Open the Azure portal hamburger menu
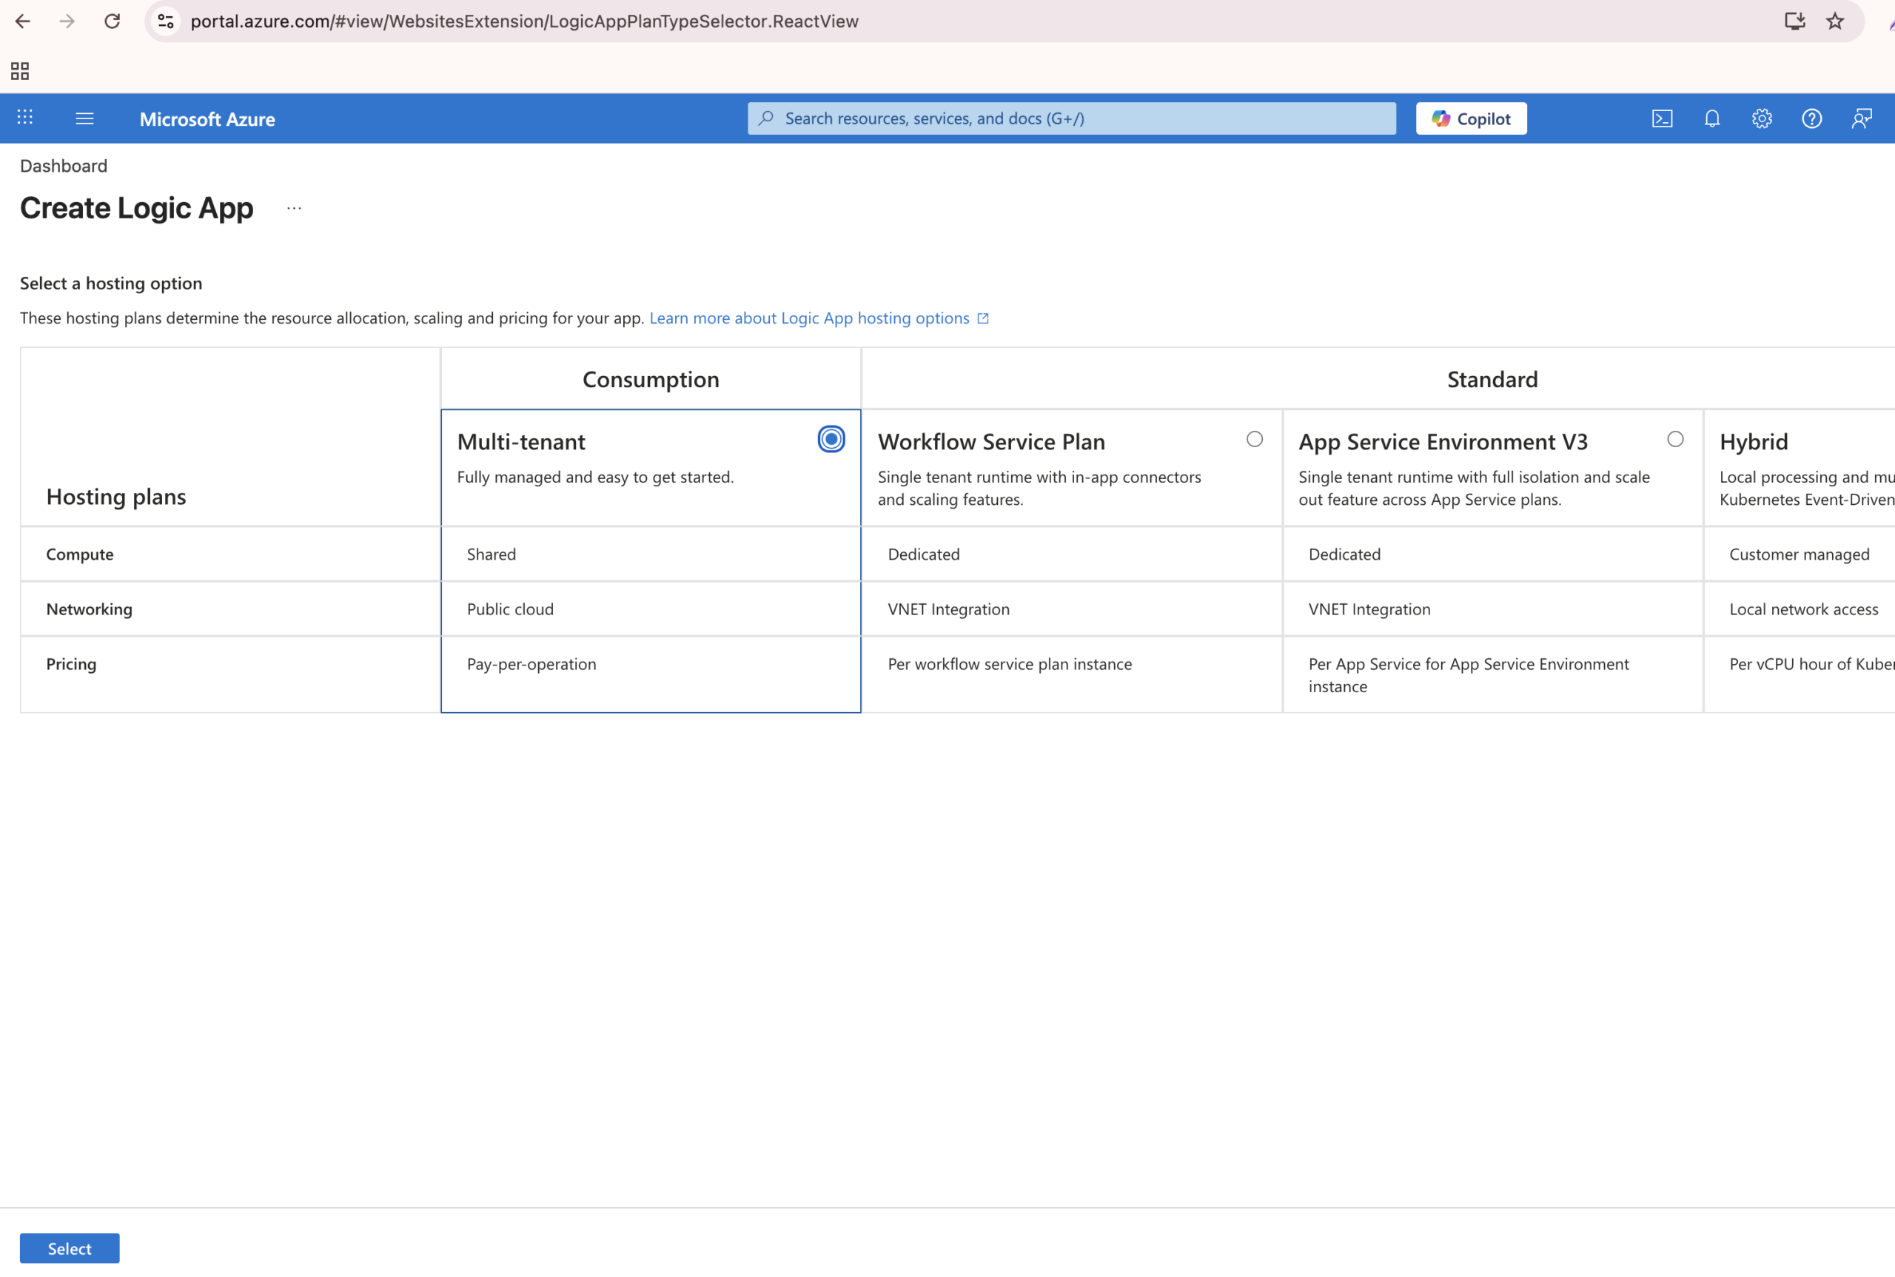 [84, 119]
